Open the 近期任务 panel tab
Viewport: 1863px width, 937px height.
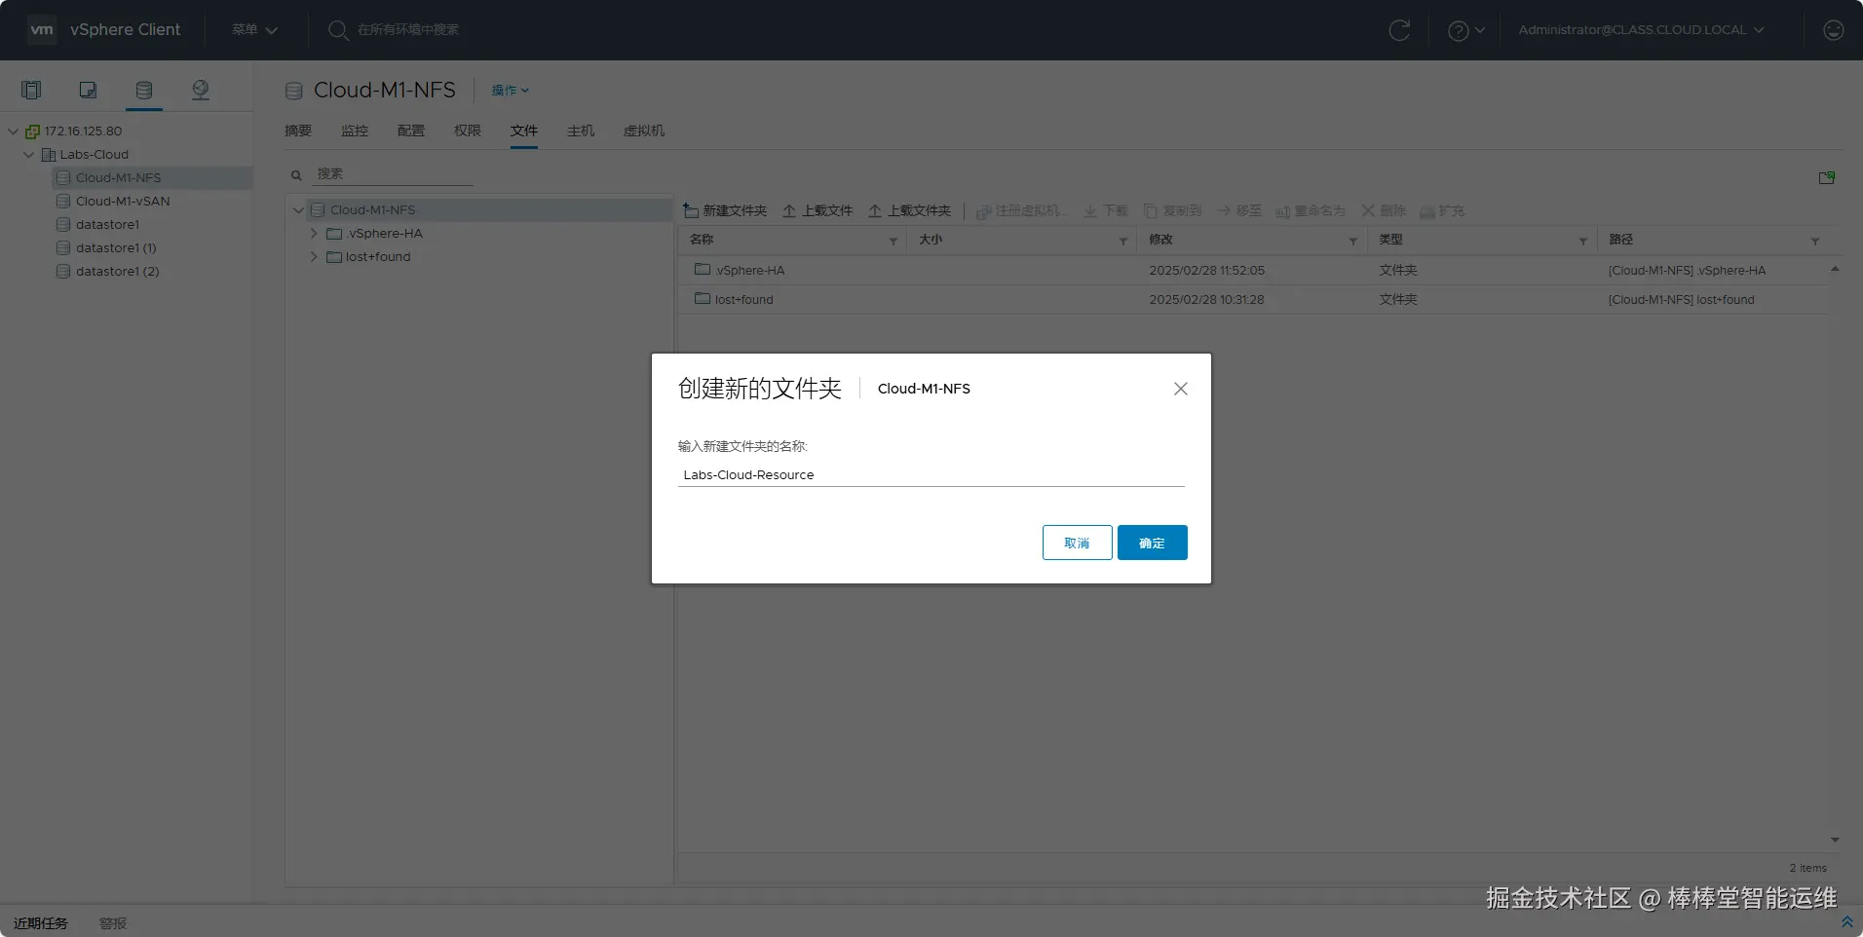(41, 923)
